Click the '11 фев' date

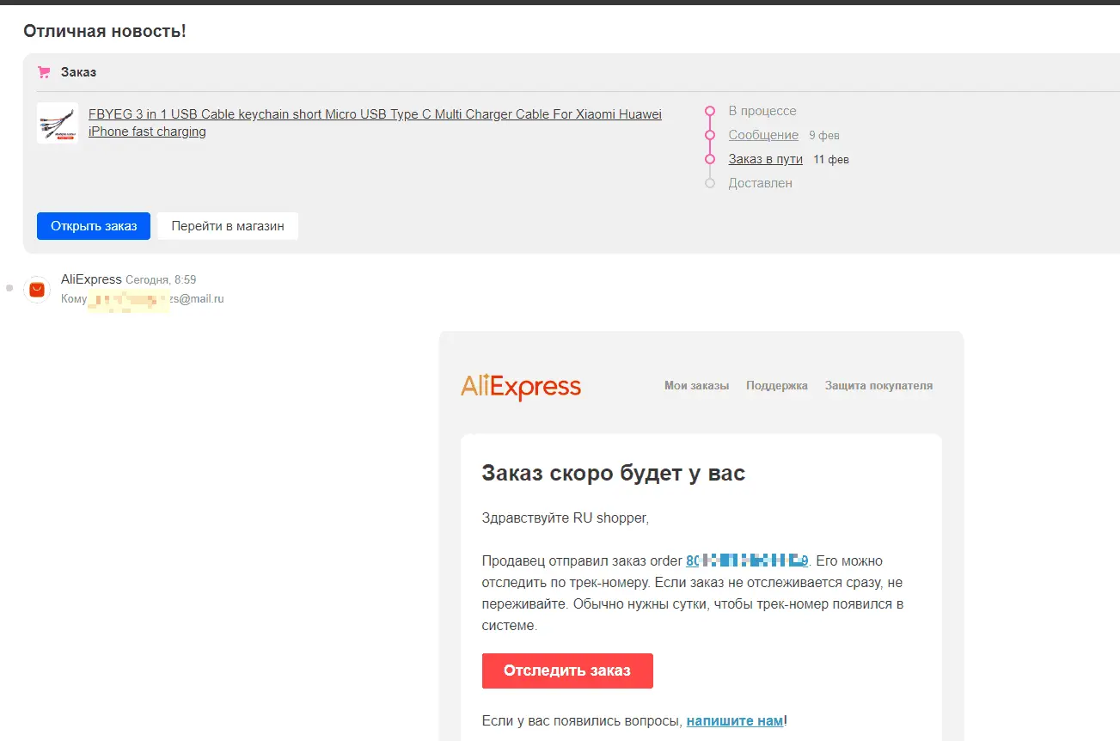click(831, 160)
